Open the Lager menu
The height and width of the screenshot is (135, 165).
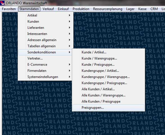click(x=130, y=9)
